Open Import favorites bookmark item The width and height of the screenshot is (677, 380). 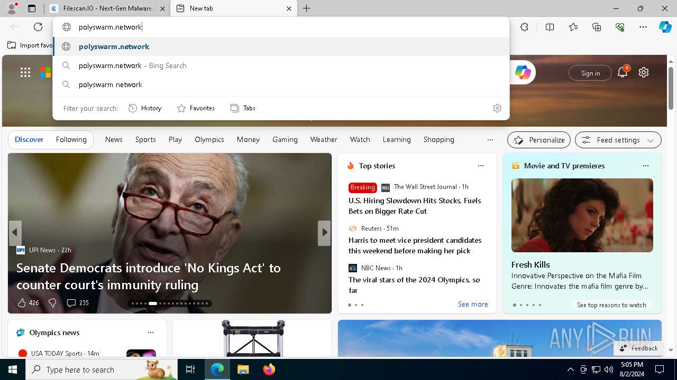[31, 45]
